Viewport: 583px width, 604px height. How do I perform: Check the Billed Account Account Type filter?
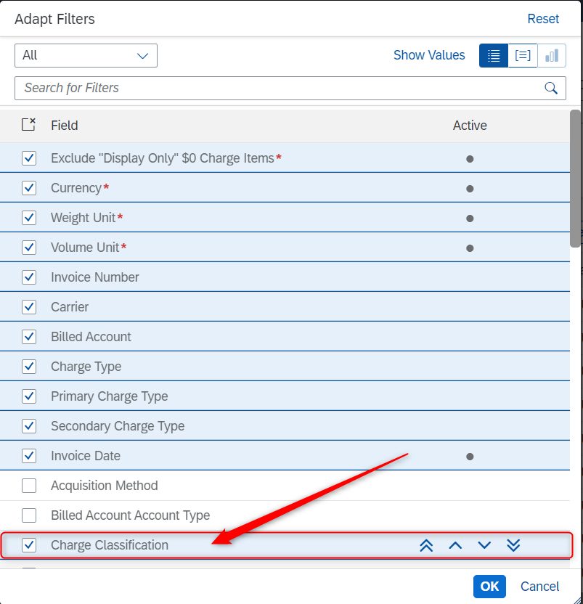(x=29, y=515)
